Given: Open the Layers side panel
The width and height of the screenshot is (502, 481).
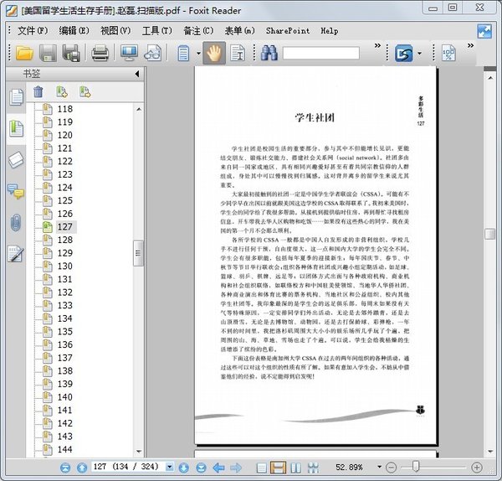Looking at the screenshot, I should pos(16,160).
